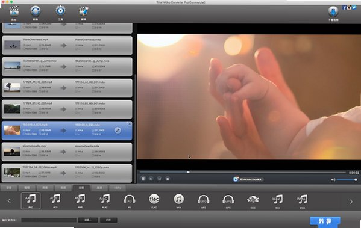Select the AC3 audio format icon
The width and height of the screenshot is (361, 228).
[x=55, y=199]
